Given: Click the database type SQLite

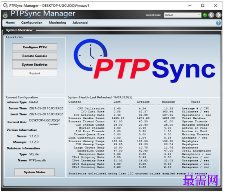Looking at the screenshot, I should [x=34, y=154].
